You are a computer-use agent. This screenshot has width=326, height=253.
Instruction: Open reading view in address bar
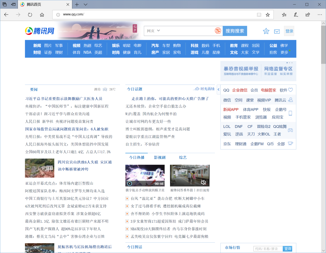pos(259,15)
